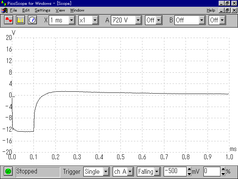Expand the x1 zoom dropdown
The width and height of the screenshot is (238, 179).
click(x=95, y=20)
